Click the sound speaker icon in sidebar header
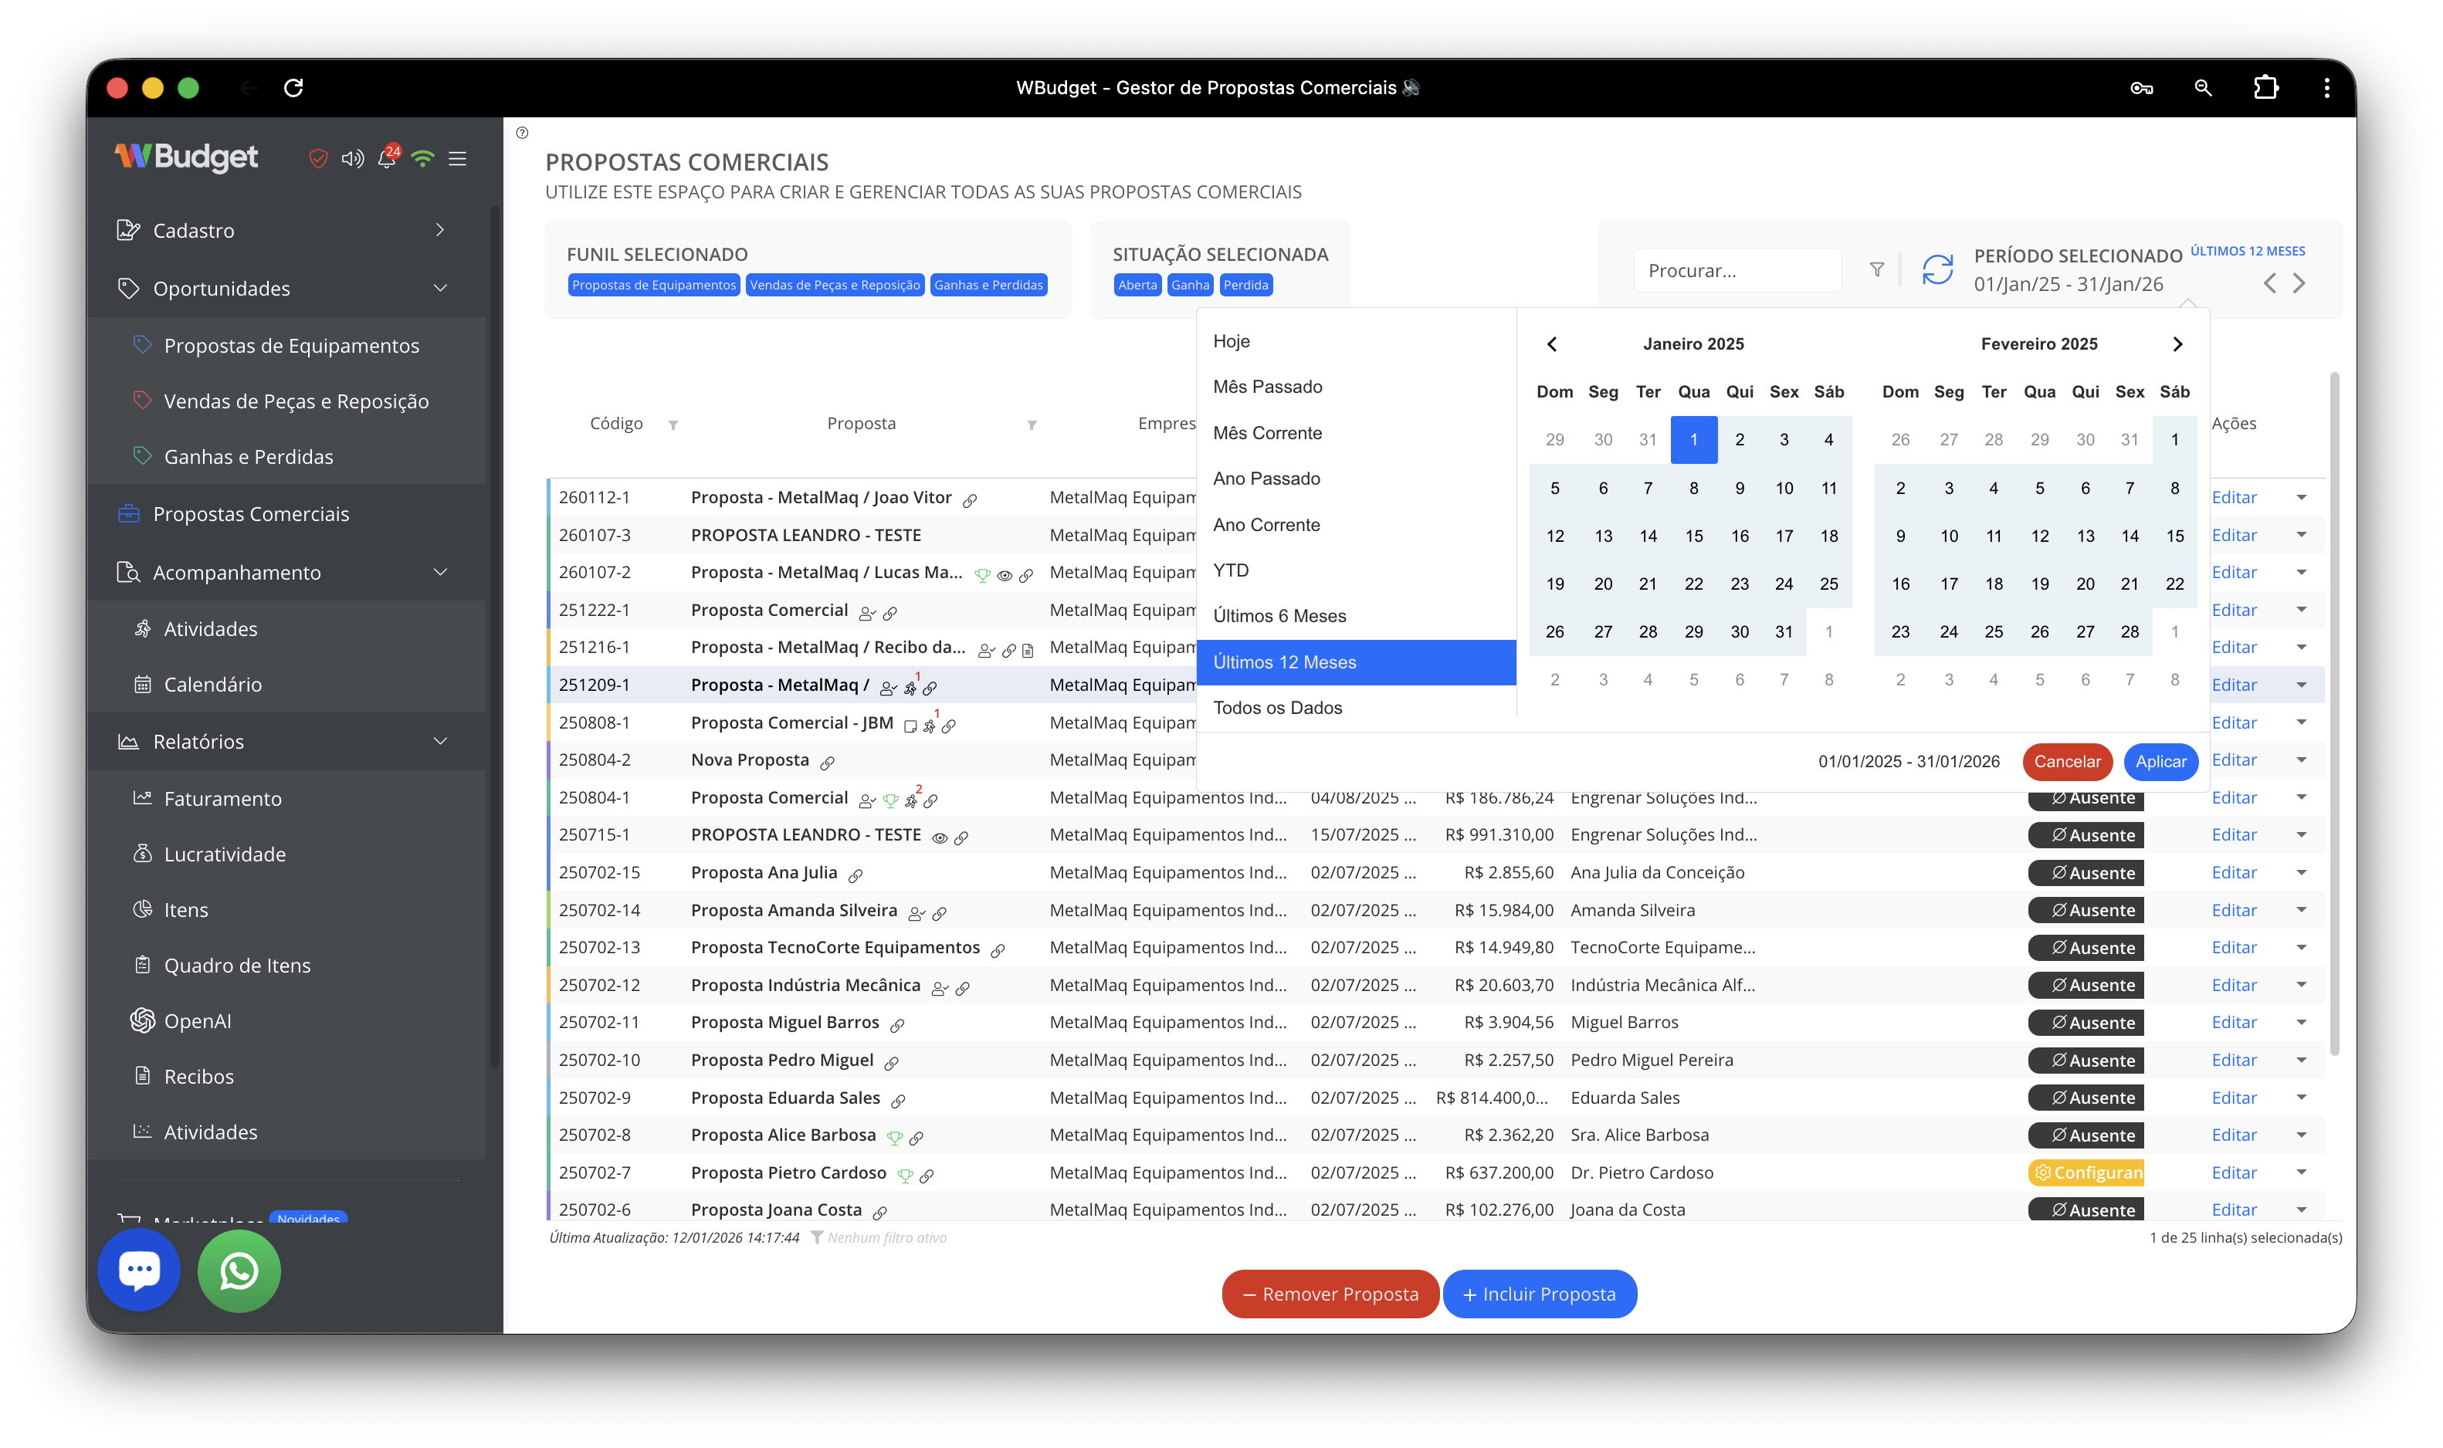This screenshot has width=2443, height=1448. [352, 158]
